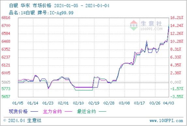Click the 02/01 date axis label
The width and height of the screenshot is (187, 126).
coord(63,103)
